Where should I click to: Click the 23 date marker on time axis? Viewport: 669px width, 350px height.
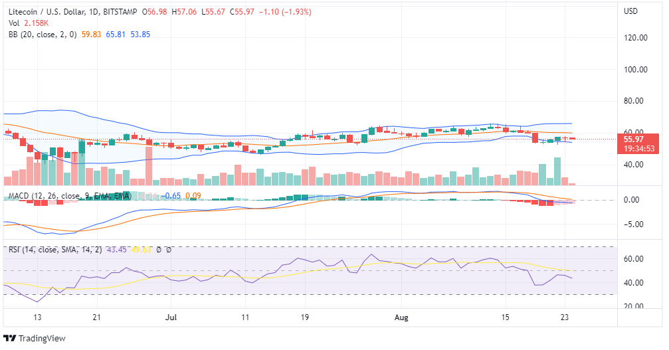pos(563,317)
